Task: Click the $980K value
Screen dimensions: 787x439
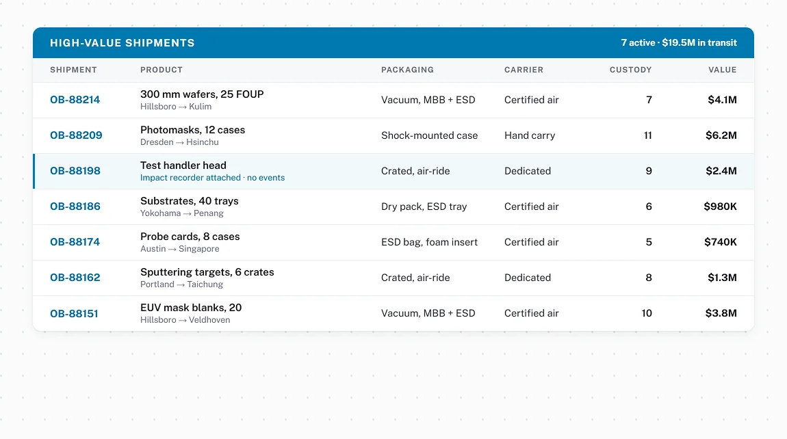Action: (x=720, y=207)
